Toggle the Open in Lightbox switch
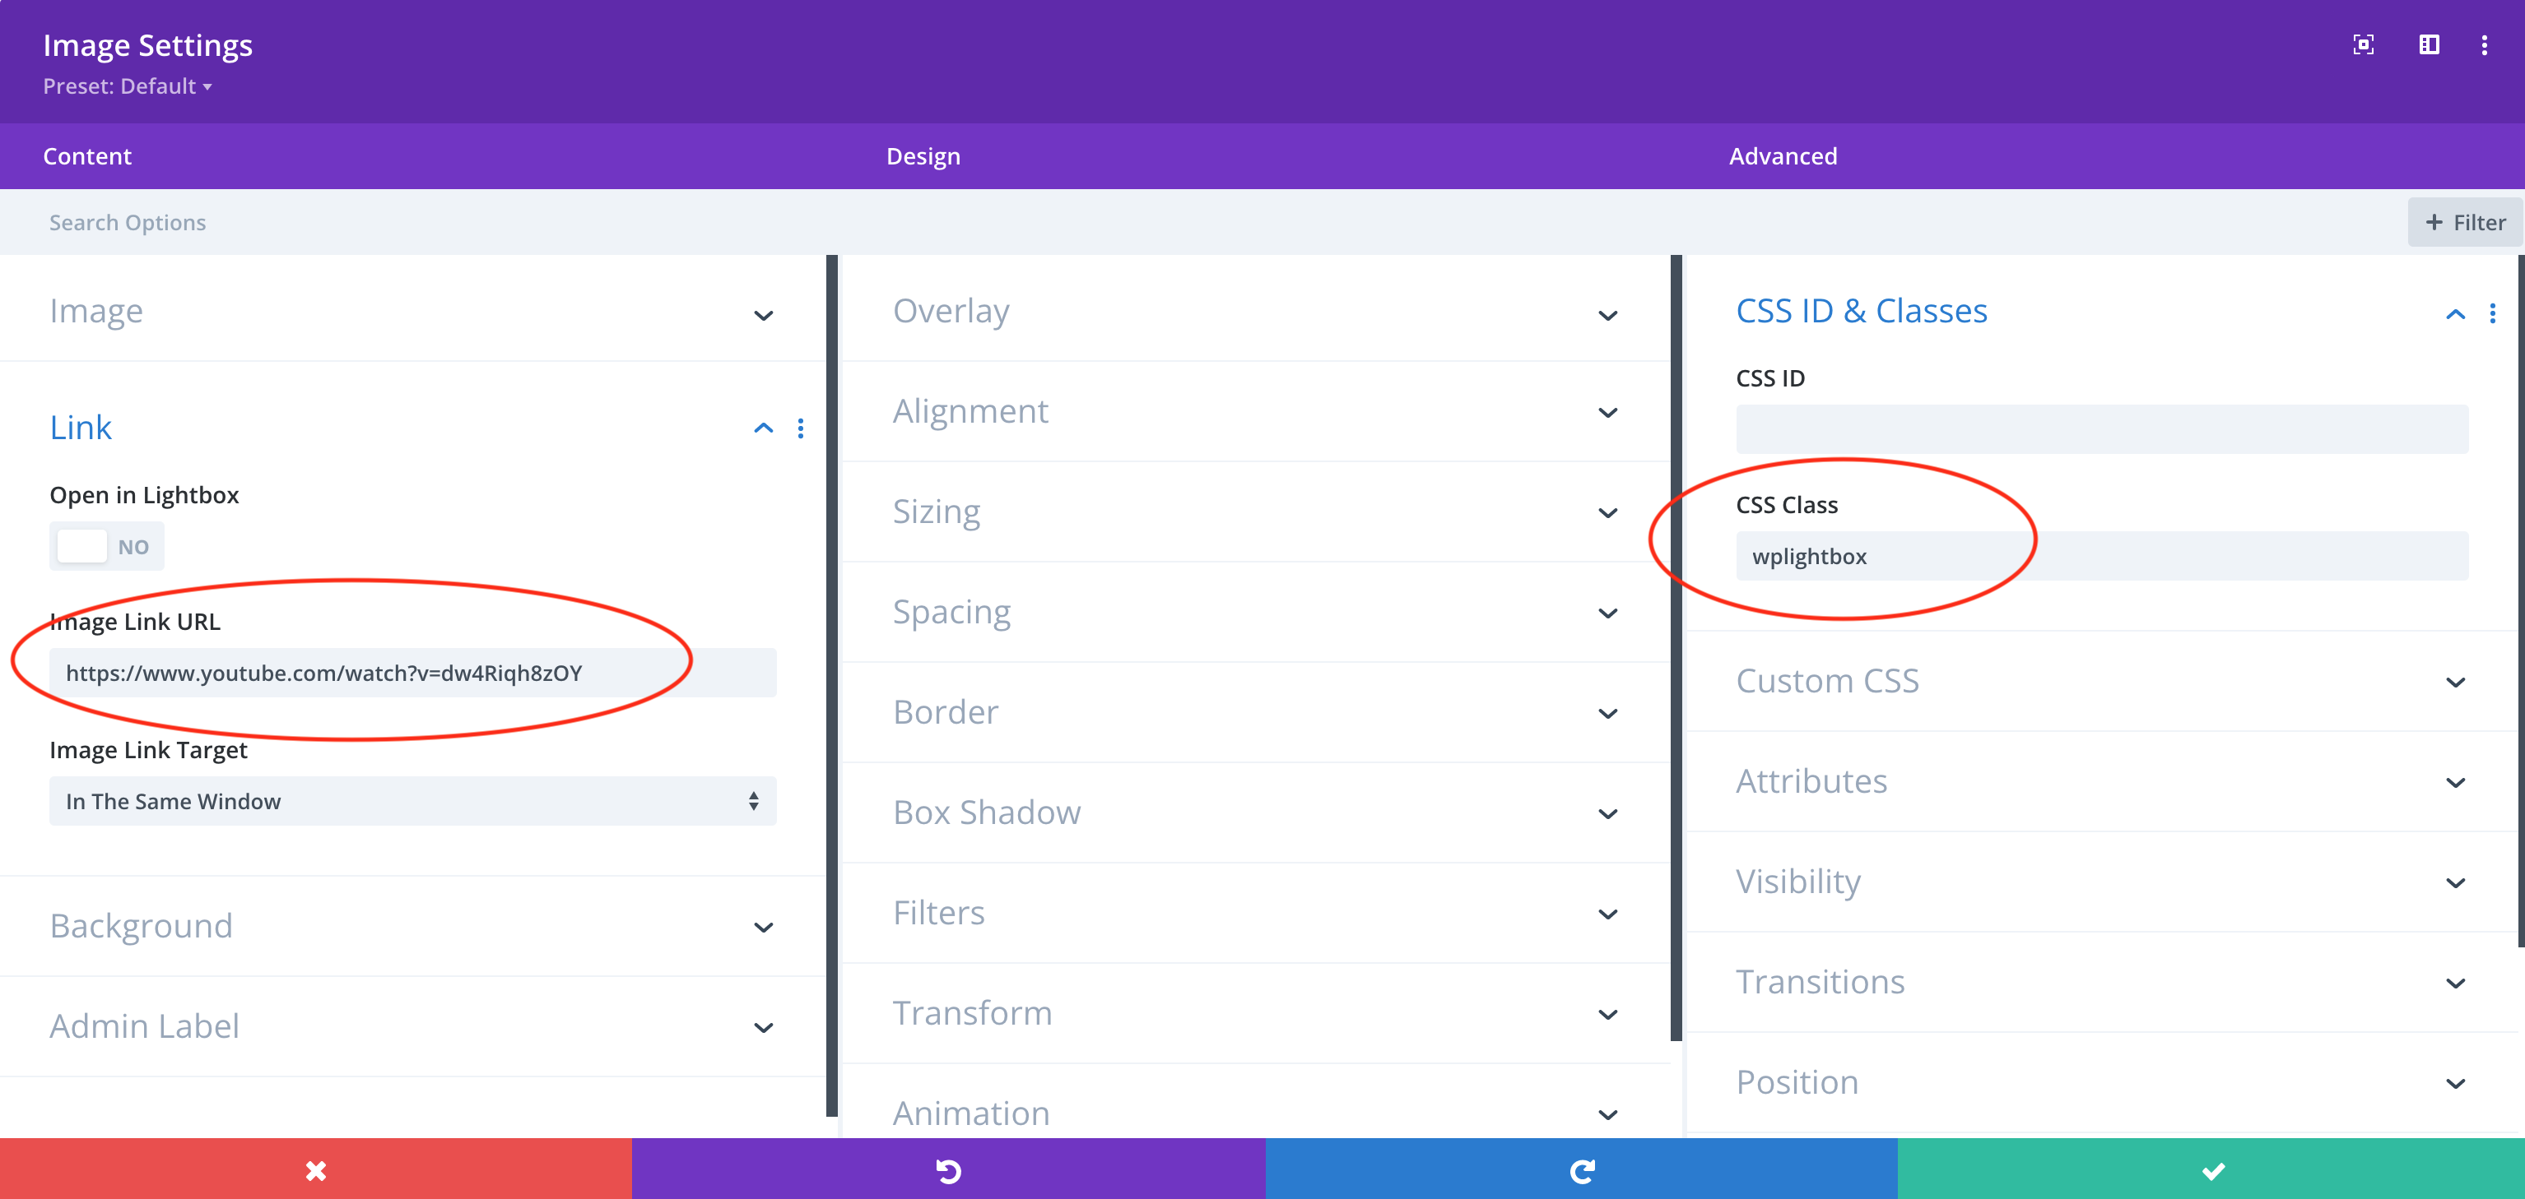 coord(107,547)
